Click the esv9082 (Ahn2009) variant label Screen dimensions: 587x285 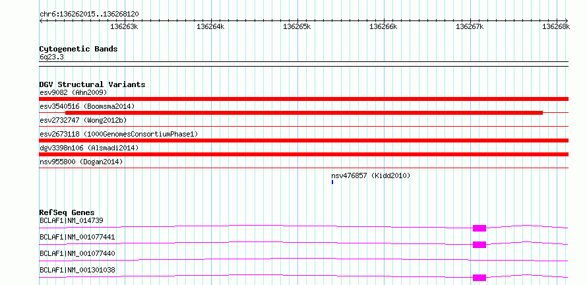(x=73, y=92)
